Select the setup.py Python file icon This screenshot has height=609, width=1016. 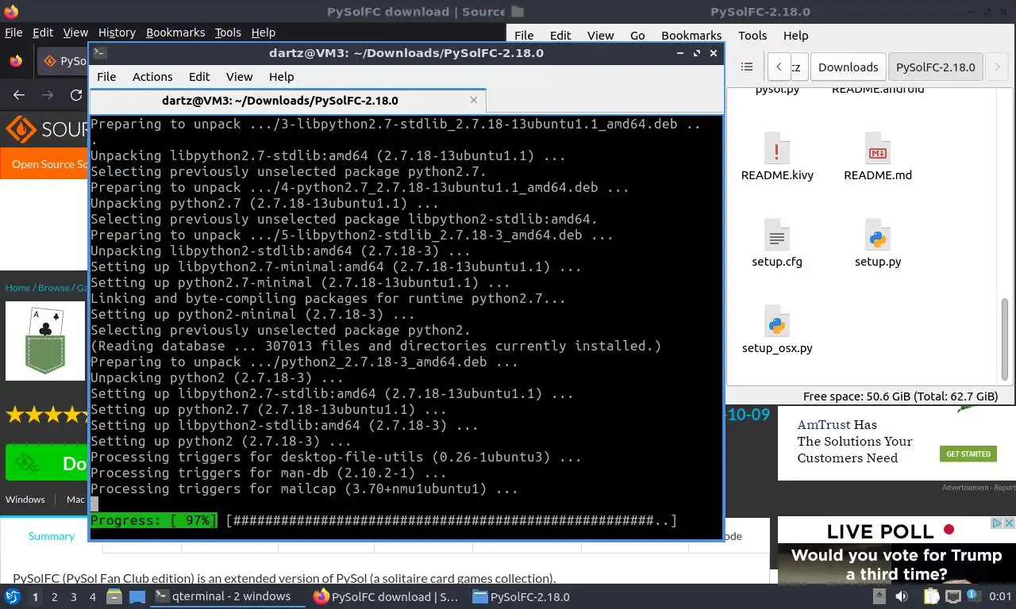click(x=877, y=236)
